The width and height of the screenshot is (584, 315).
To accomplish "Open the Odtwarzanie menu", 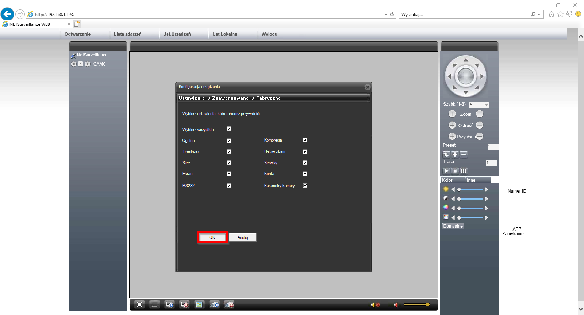I will click(77, 34).
